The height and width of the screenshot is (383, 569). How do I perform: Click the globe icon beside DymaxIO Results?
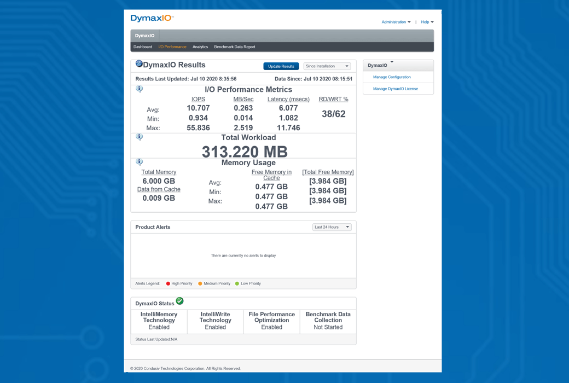139,64
